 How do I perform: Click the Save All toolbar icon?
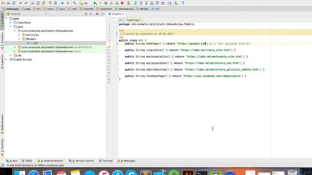tap(8, 3)
